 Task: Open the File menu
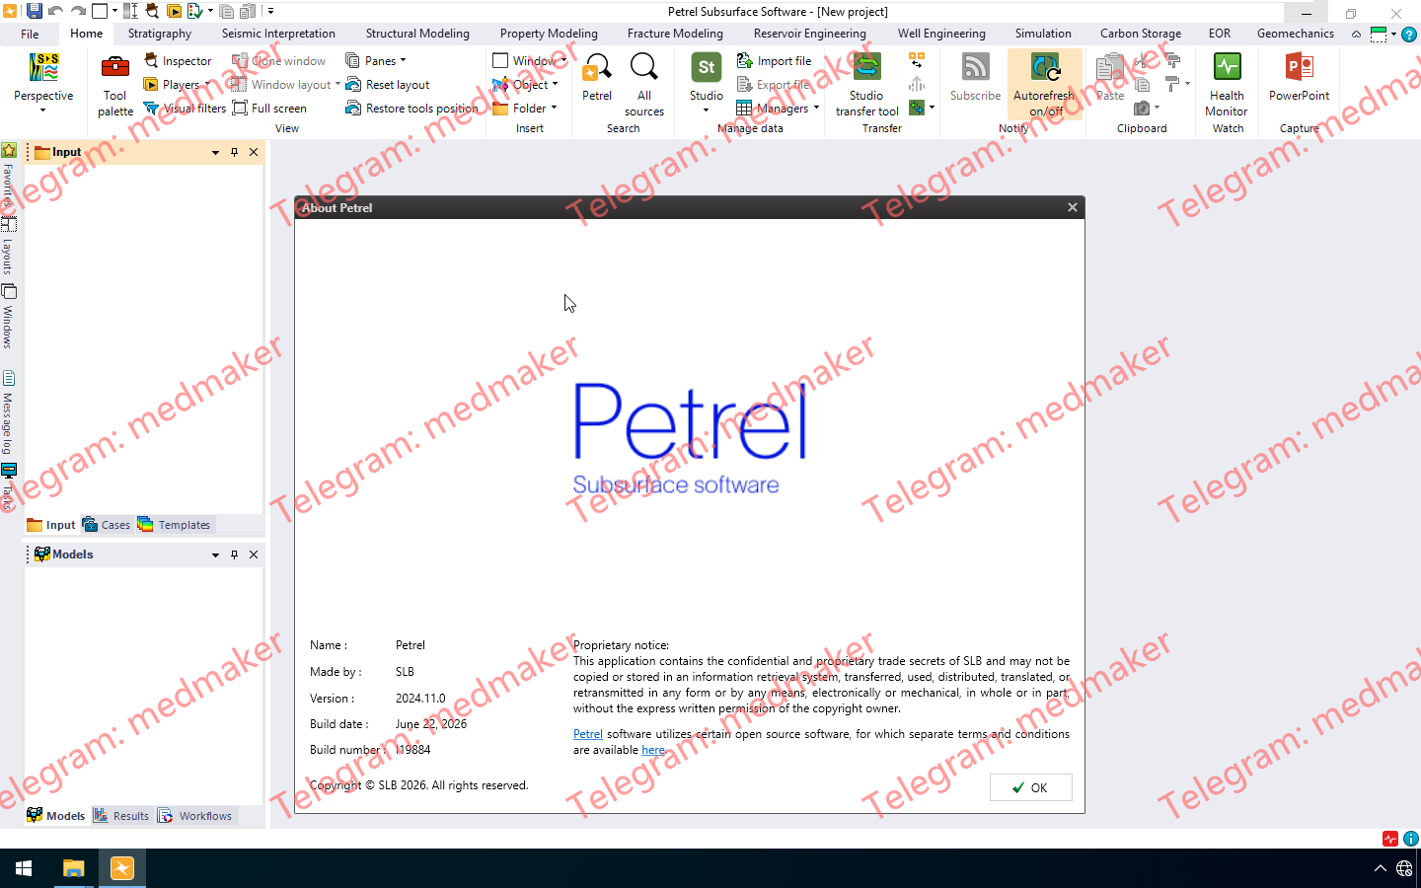(30, 34)
